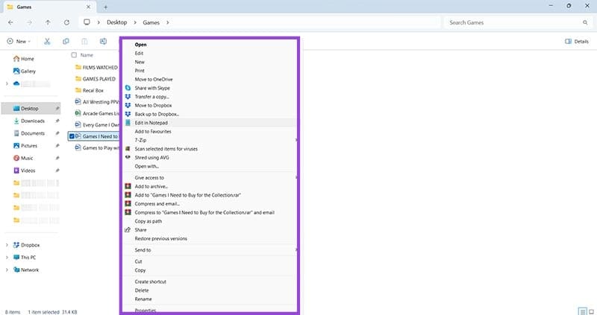Expand the Network tree node
Screen dimensions: 597x315
point(7,270)
